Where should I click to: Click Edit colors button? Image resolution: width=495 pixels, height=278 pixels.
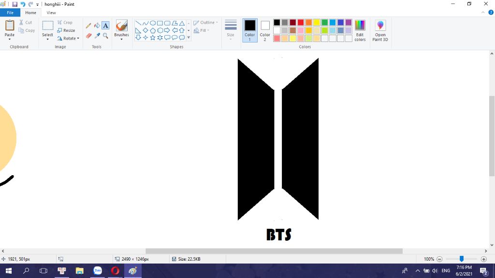[x=360, y=30]
